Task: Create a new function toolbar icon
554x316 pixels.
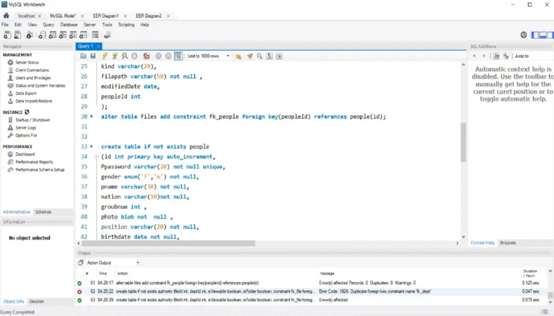Action: 83,35
